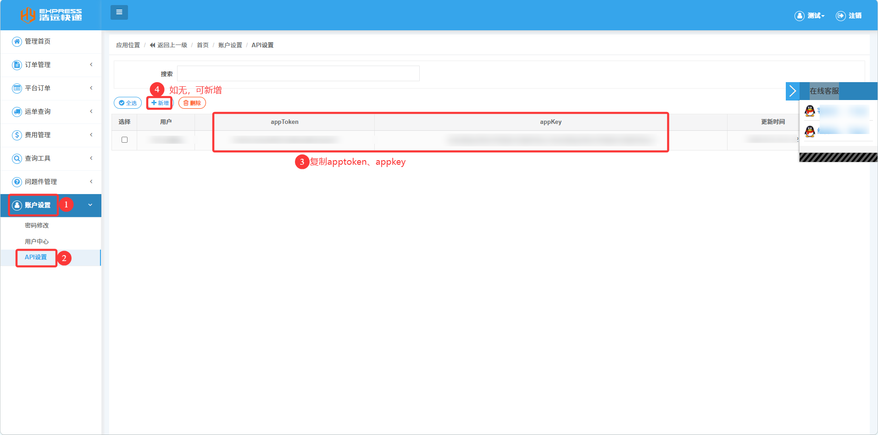Image resolution: width=878 pixels, height=435 pixels.
Task: Expand the 费用管理 menu chevron
Action: [91, 135]
